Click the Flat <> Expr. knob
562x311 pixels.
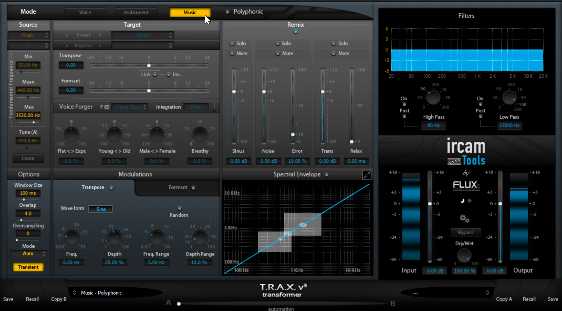(71, 134)
